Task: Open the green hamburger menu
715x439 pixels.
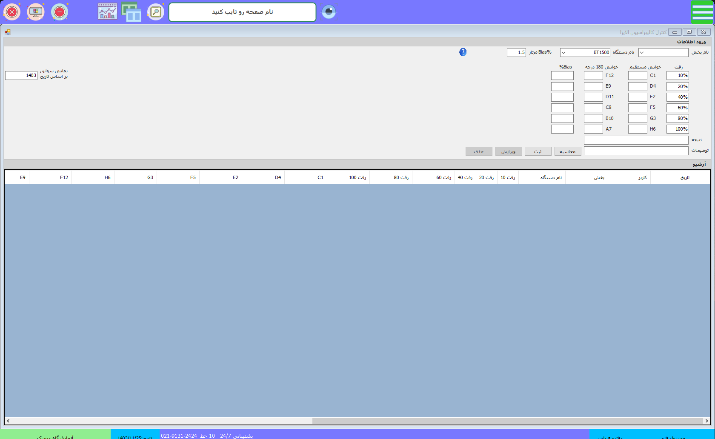Action: coord(702,12)
